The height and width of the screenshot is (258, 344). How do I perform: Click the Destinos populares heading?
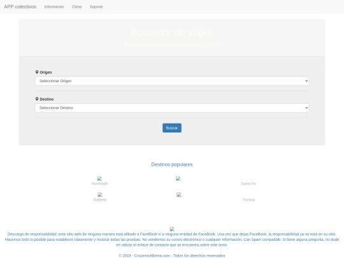pyautogui.click(x=172, y=164)
